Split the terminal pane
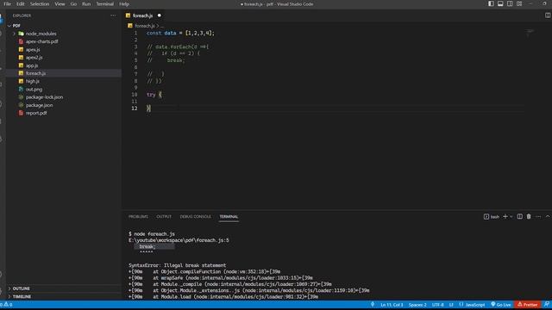The height and width of the screenshot is (310, 552). coord(519,216)
